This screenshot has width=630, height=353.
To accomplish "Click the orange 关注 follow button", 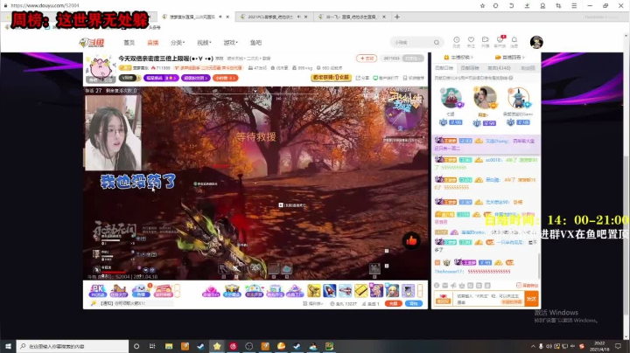I will 366,59.
